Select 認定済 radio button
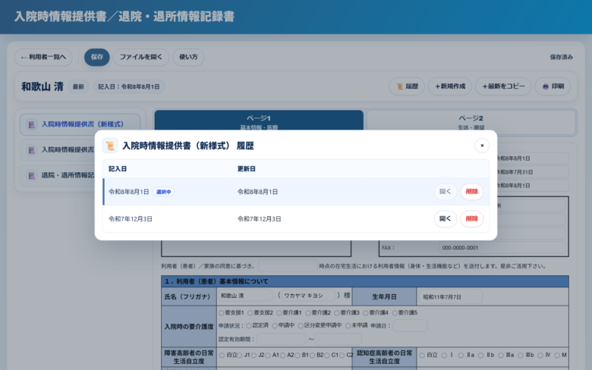The image size is (592, 370). coord(249,326)
